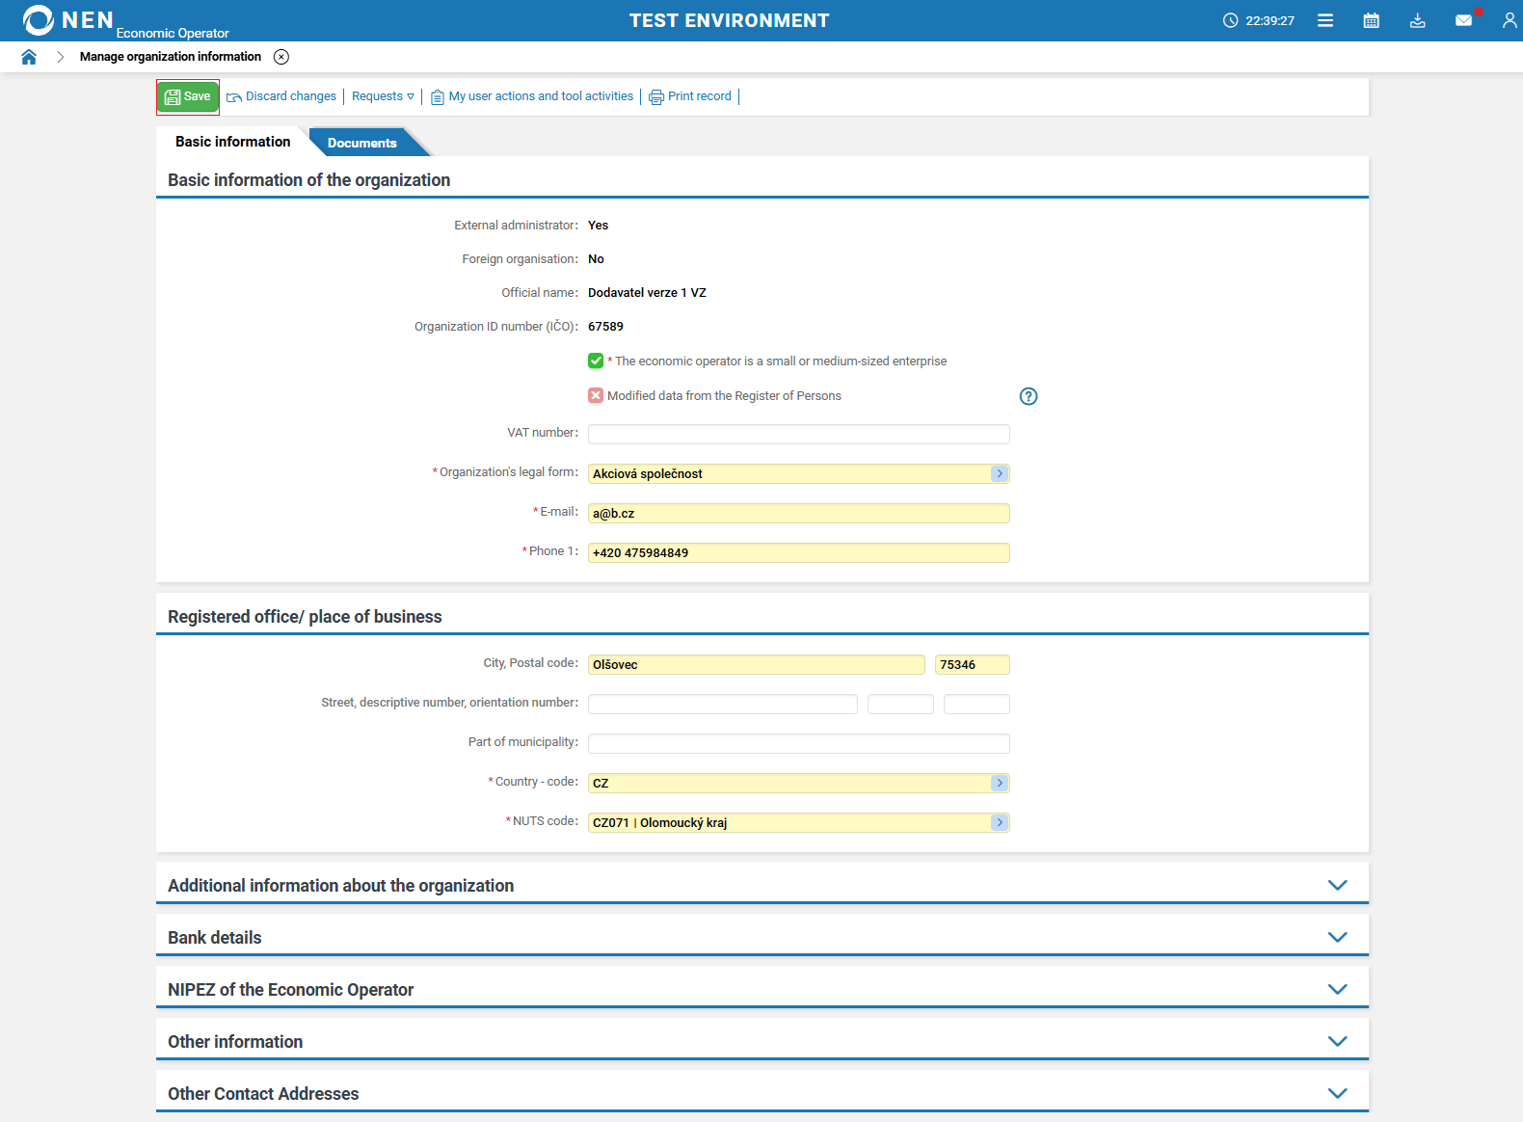Open My user actions and tool activities

(x=532, y=96)
